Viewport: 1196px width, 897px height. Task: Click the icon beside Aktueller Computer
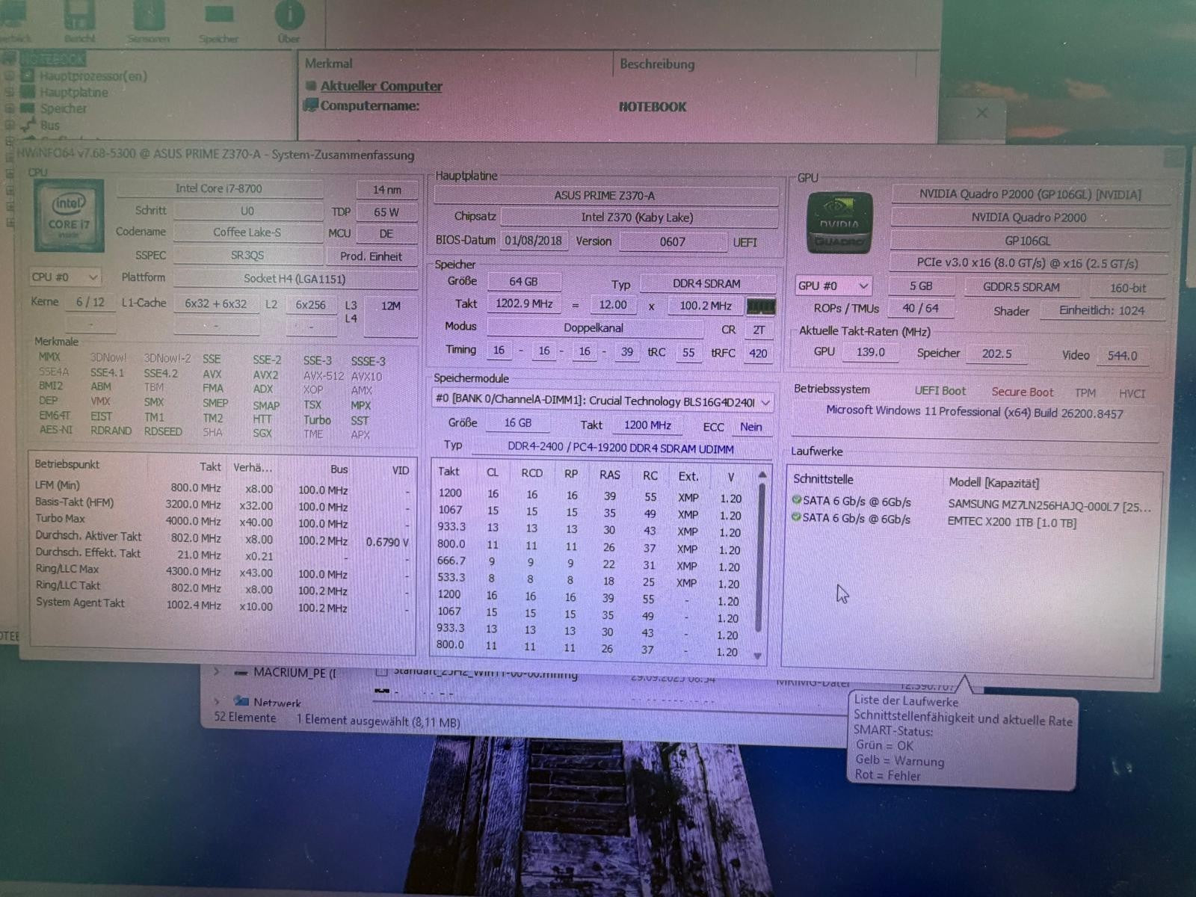click(311, 86)
